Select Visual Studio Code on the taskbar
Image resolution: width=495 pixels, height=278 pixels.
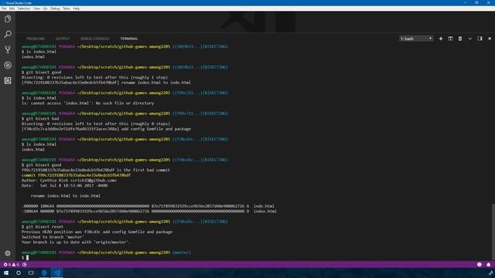[x=56, y=273]
